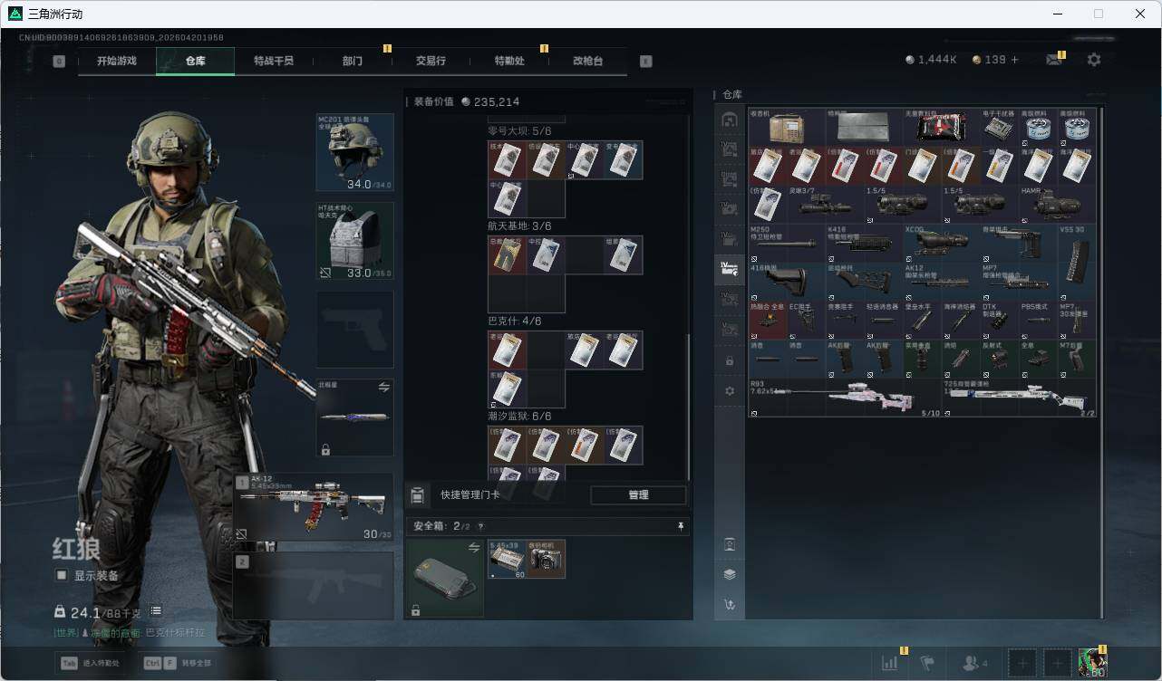Click the 潮汐监狱: 6/6 key card label
1162x681 pixels.
(519, 417)
